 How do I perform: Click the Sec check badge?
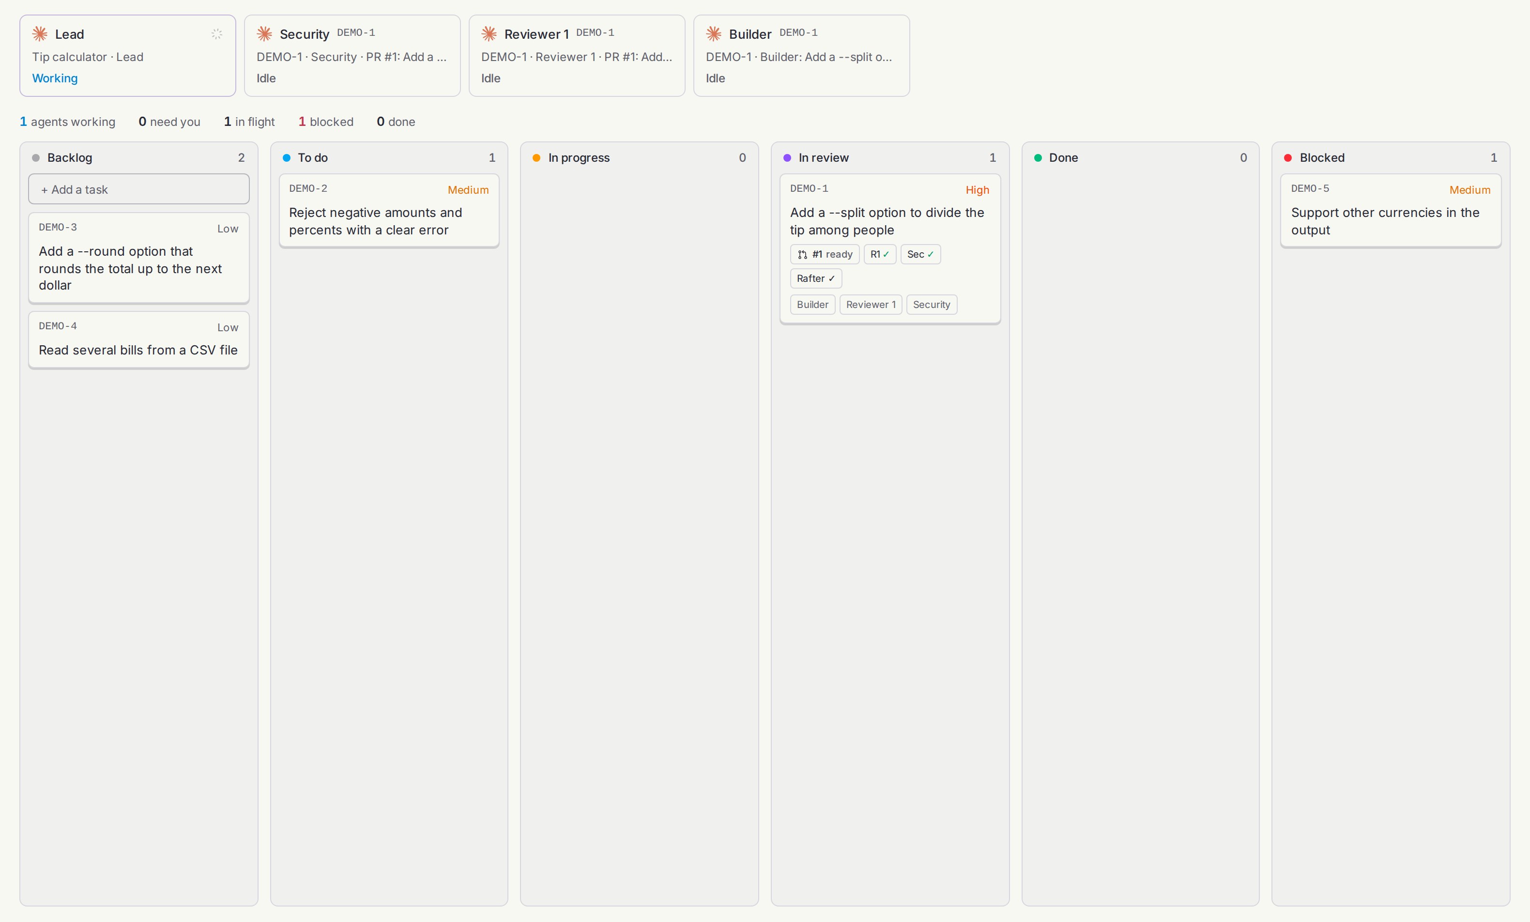921,255
